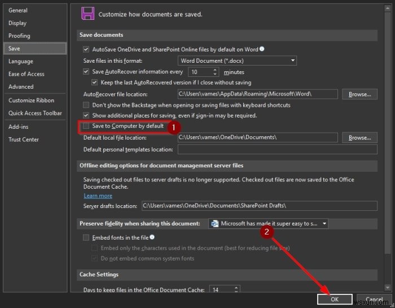Screen dimensions: 395x308
Task: Click the AutoSave info icon
Action: (x=262, y=49)
